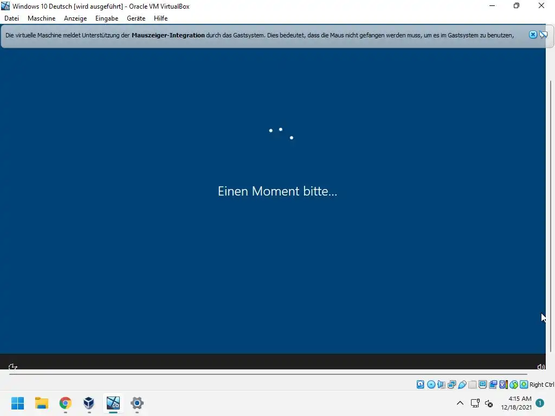555x416 pixels.
Task: Click the network tray icon
Action: tap(475, 403)
